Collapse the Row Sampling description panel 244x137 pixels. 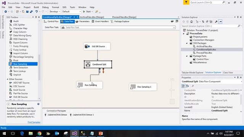(8, 104)
